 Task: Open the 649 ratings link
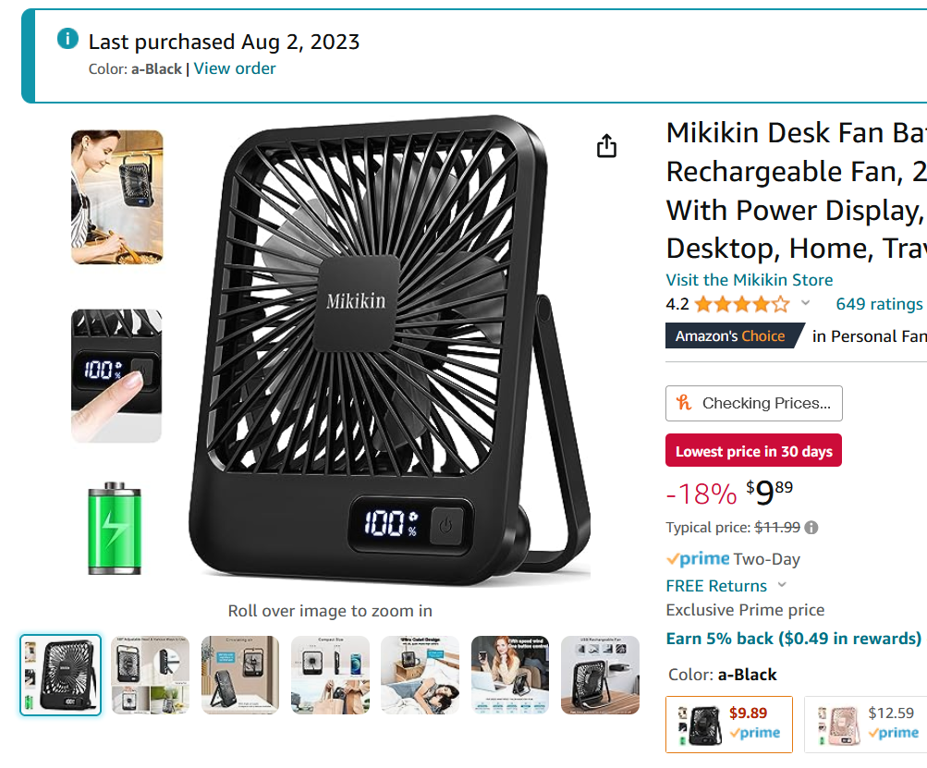pyautogui.click(x=879, y=304)
